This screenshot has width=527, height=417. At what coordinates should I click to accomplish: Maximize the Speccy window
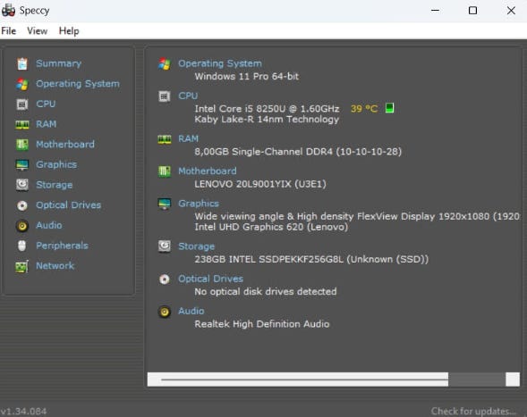point(472,11)
